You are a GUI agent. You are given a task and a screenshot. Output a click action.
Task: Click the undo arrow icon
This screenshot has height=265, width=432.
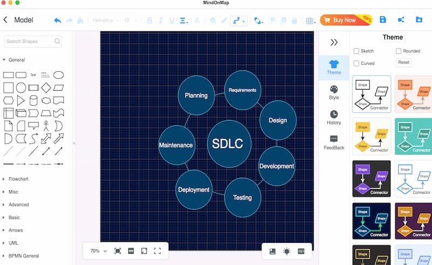58,21
